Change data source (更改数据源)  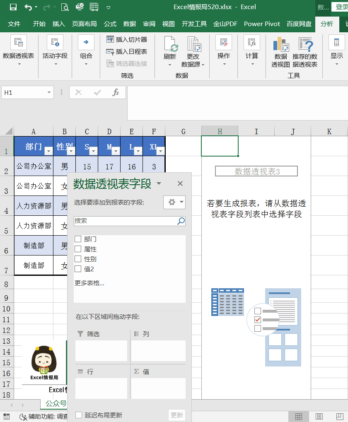coord(193,52)
